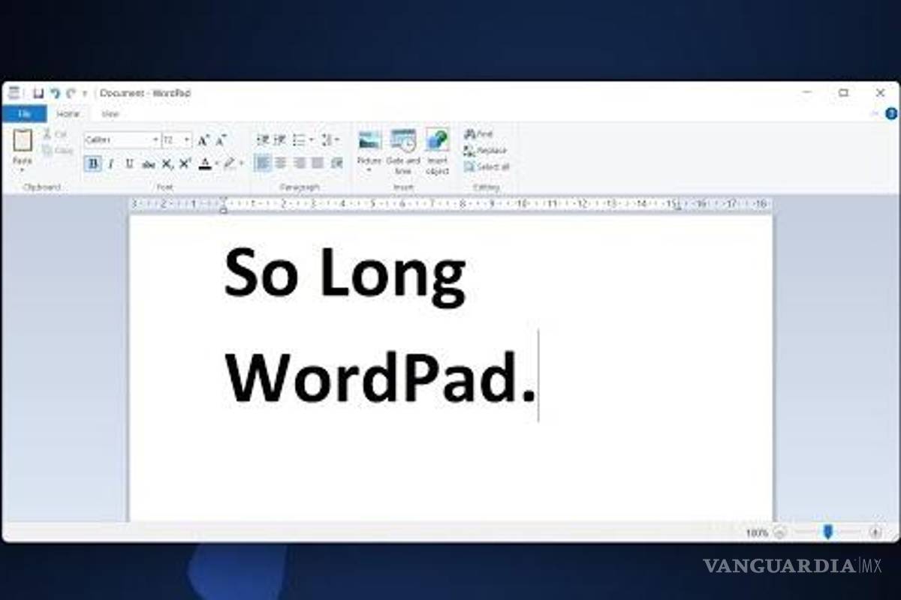Click the horizontal ruler above the page
This screenshot has width=901, height=600.
point(450,204)
